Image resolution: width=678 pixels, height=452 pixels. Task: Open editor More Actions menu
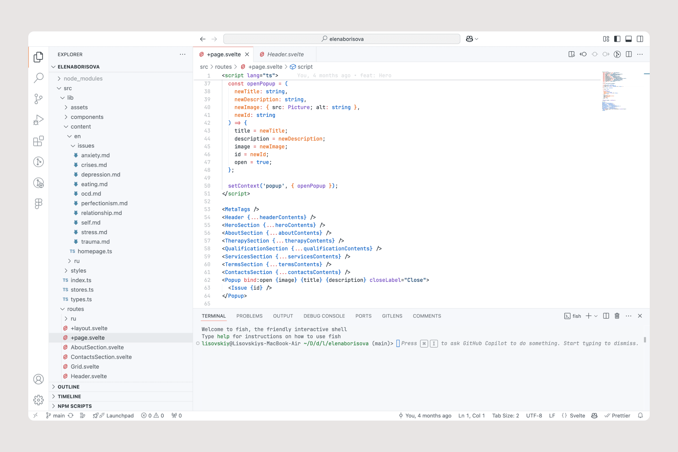[640, 54]
